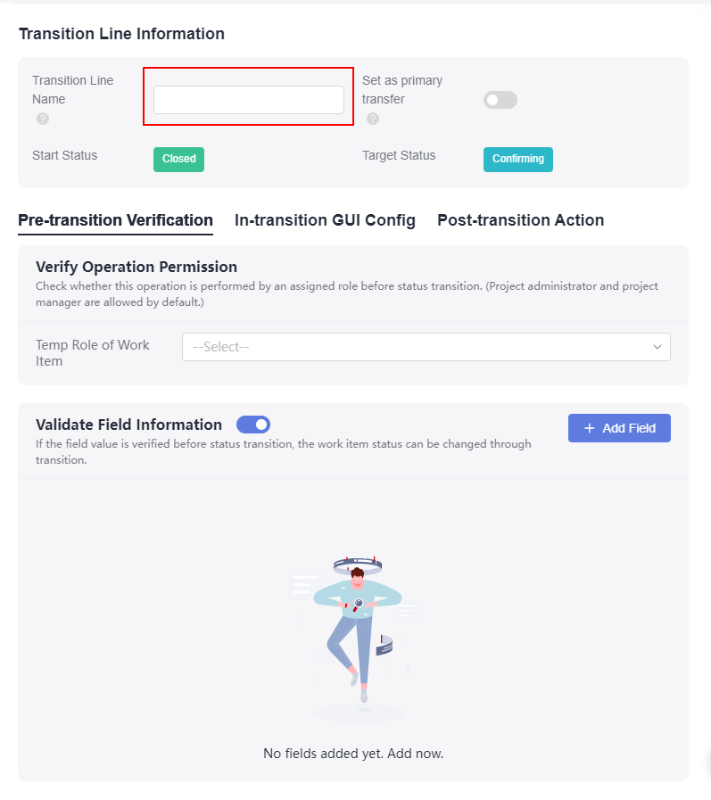Image resolution: width=711 pixels, height=800 pixels.
Task: Focus the Transition Line Name text field
Action: pyautogui.click(x=249, y=100)
